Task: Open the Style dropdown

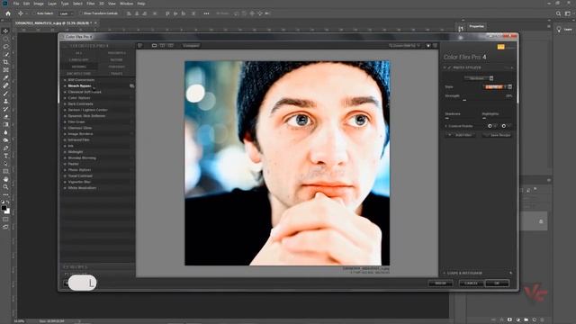Action: (497, 86)
